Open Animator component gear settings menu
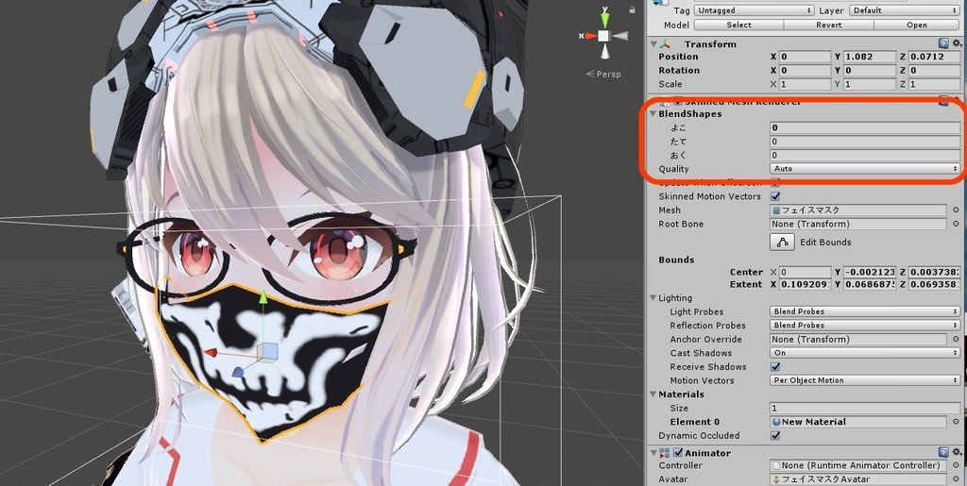The height and width of the screenshot is (486, 967). point(958,453)
